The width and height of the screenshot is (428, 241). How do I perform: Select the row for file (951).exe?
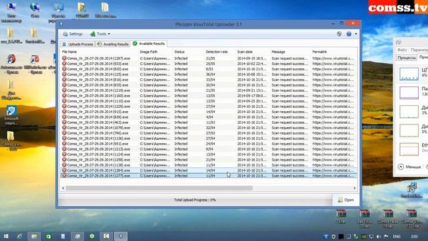click(x=209, y=143)
